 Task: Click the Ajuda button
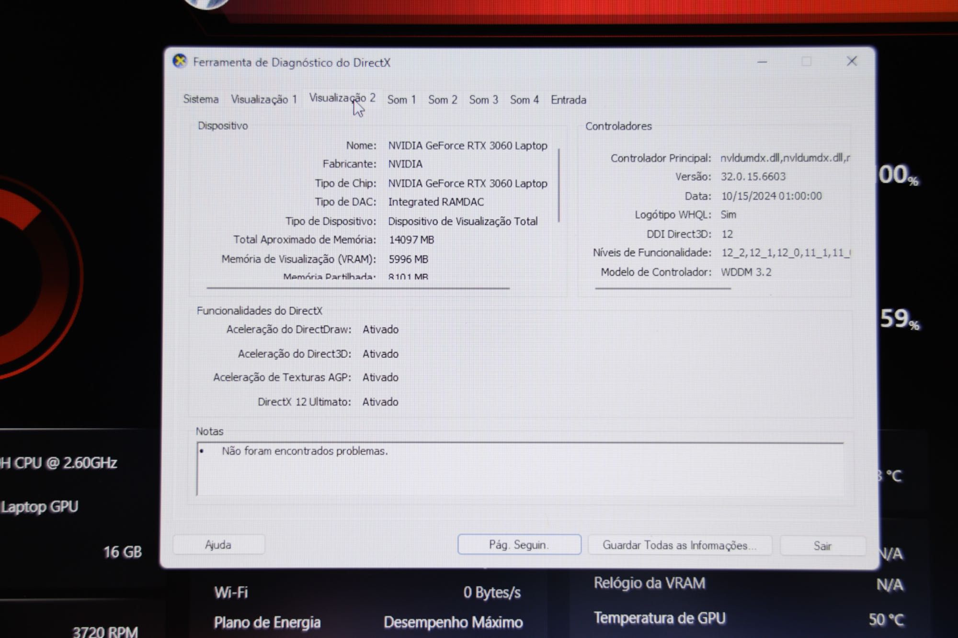point(218,545)
